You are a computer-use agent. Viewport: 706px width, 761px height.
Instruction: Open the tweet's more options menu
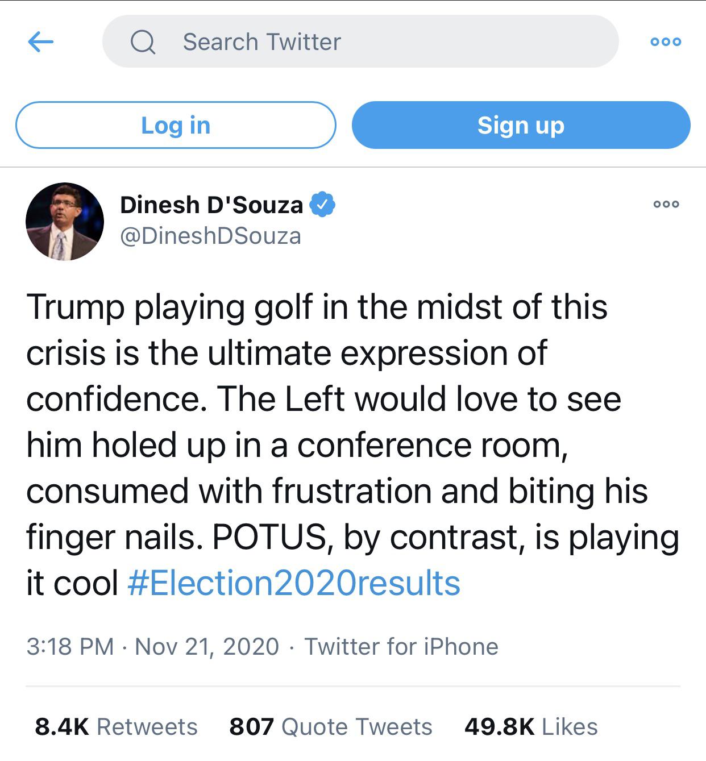point(666,204)
